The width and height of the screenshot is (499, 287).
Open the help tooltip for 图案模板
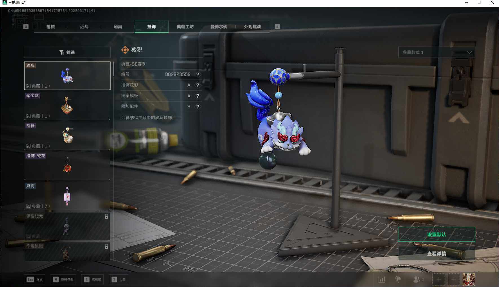click(198, 96)
